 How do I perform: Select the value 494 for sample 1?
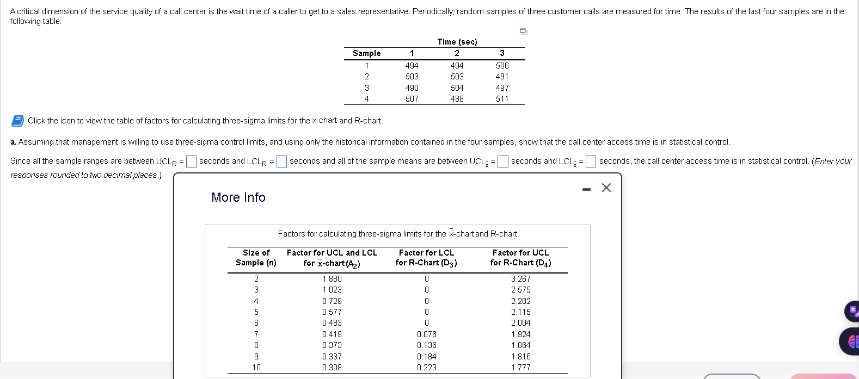coord(412,65)
